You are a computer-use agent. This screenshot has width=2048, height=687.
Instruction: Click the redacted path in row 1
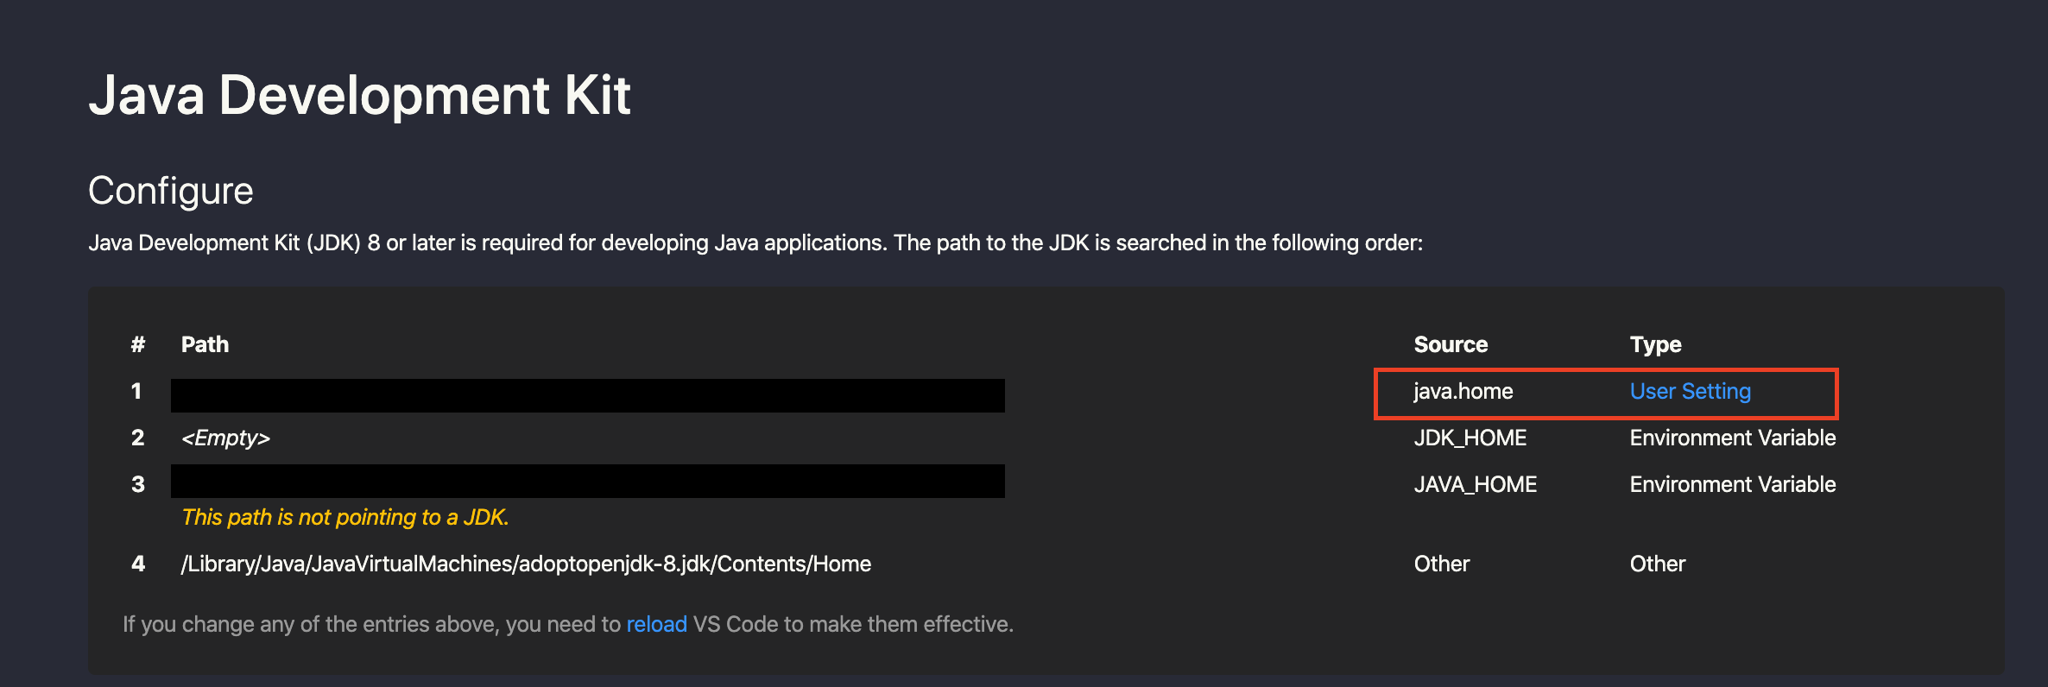pos(587,395)
